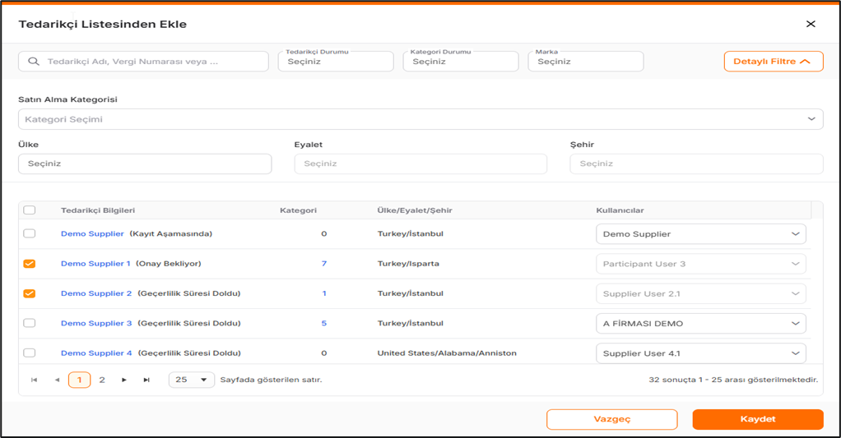Jump to last page of results
Viewport: 841px width, 438px height.
(x=146, y=380)
